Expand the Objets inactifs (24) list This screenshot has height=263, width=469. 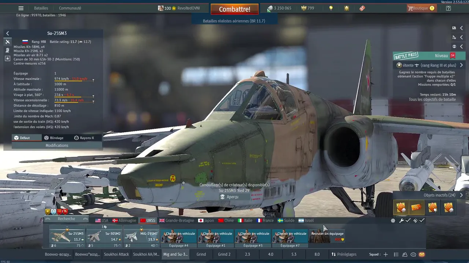[461, 195]
